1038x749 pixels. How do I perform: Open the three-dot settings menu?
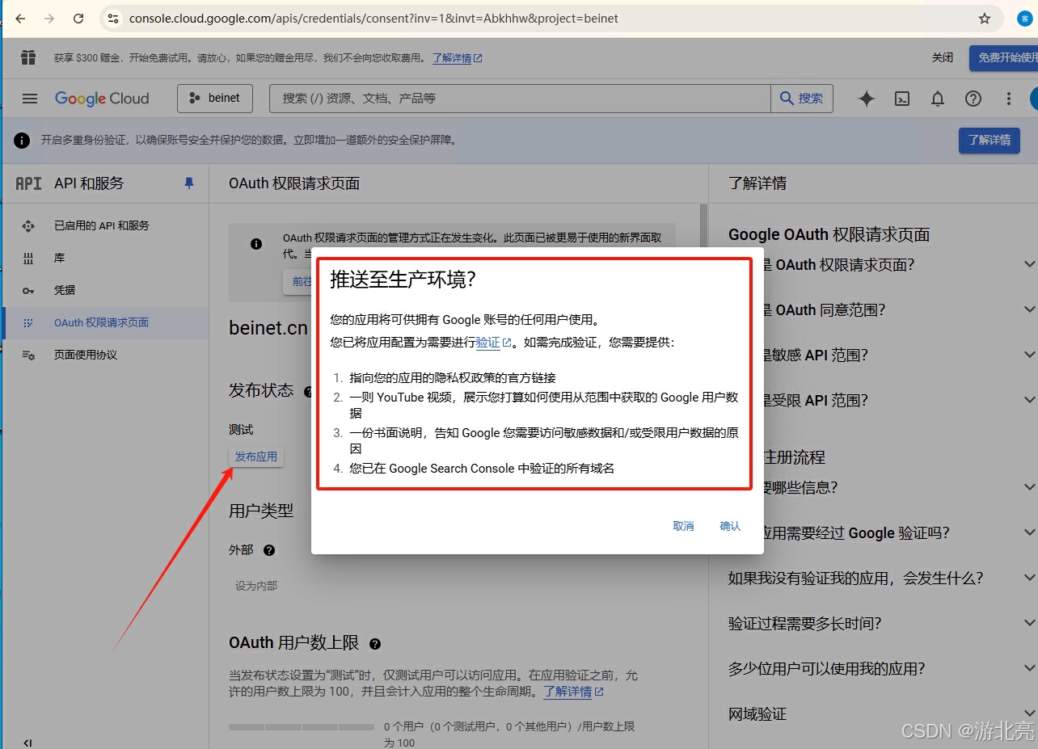point(1008,99)
